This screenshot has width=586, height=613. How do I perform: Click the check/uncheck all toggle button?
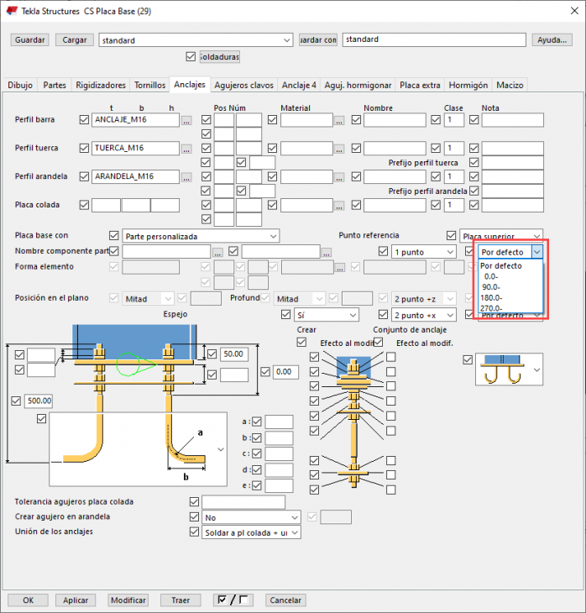point(233,600)
